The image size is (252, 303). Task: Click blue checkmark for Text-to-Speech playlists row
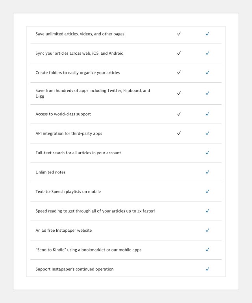click(207, 192)
